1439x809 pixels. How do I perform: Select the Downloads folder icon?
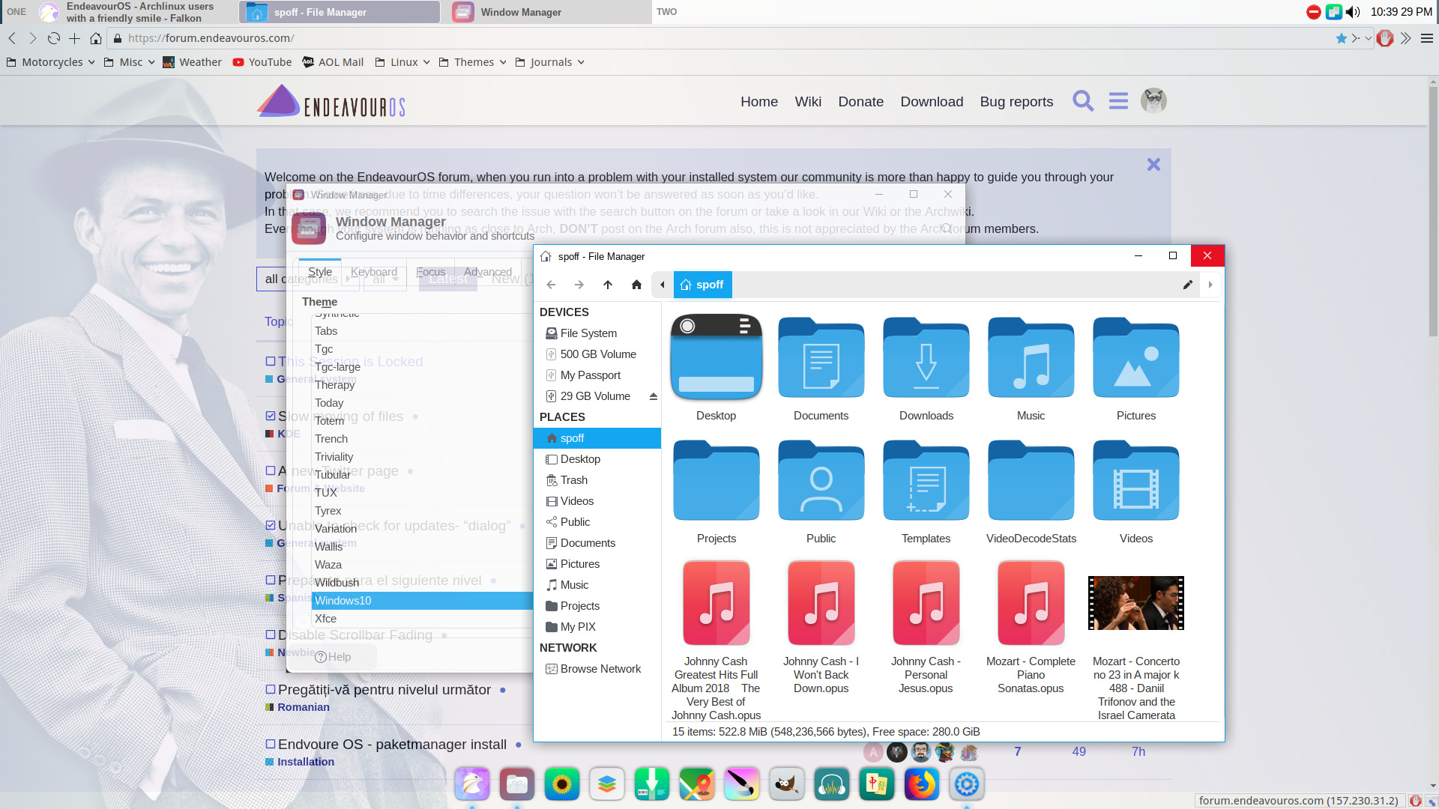click(926, 357)
